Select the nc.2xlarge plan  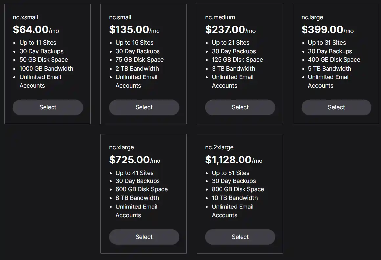(240, 237)
